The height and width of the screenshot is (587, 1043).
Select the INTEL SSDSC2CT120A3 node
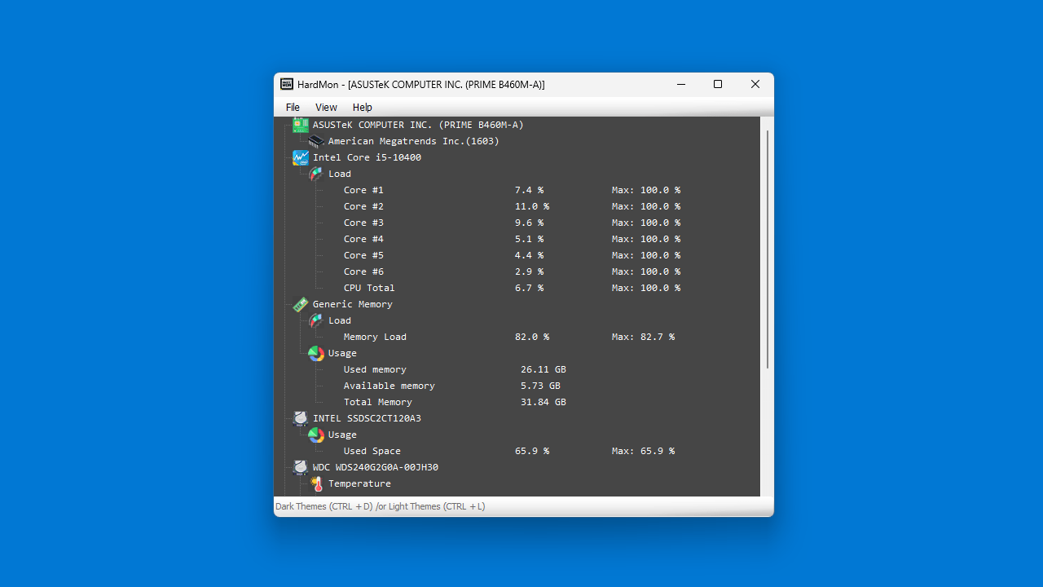[367, 418]
